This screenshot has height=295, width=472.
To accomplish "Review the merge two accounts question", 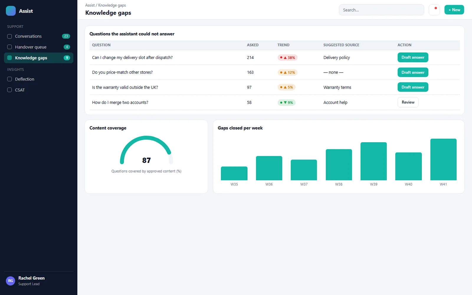I will pos(408,102).
